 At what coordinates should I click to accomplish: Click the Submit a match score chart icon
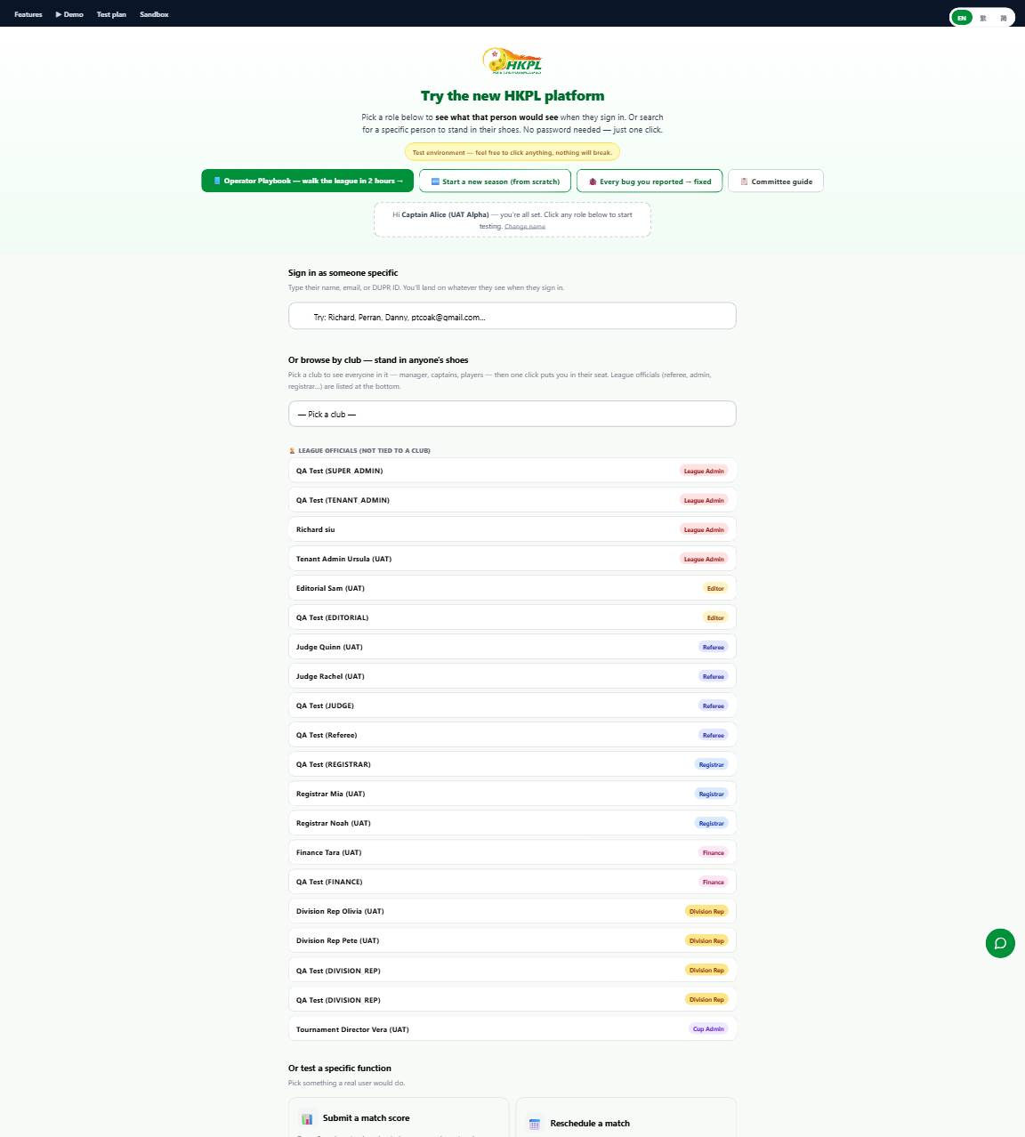(x=307, y=1119)
